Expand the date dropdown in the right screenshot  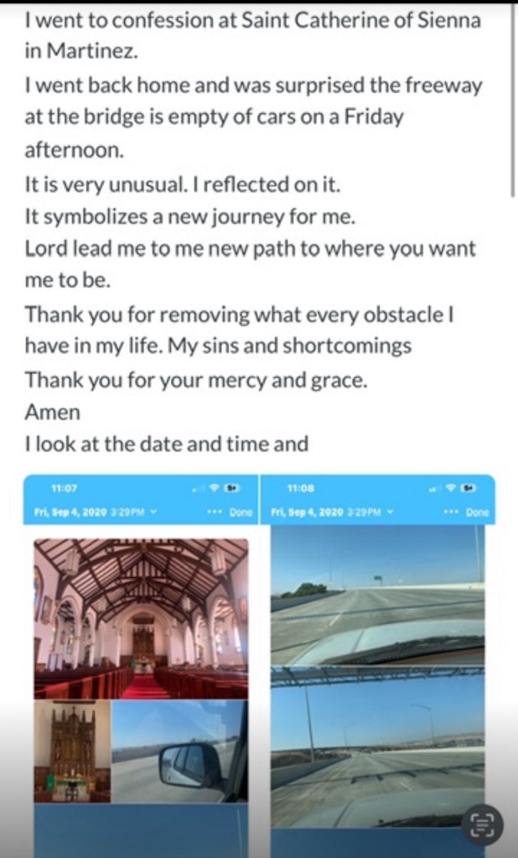[394, 511]
